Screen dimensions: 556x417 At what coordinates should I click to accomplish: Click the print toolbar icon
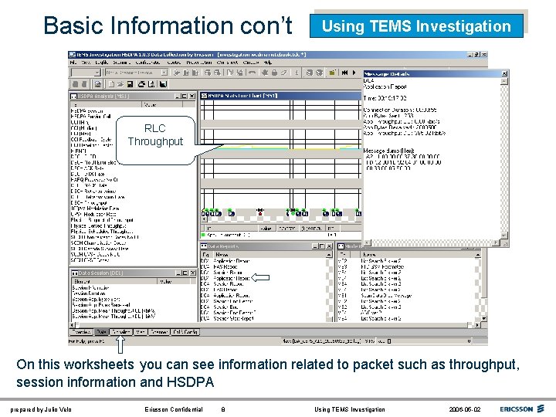tap(141, 84)
